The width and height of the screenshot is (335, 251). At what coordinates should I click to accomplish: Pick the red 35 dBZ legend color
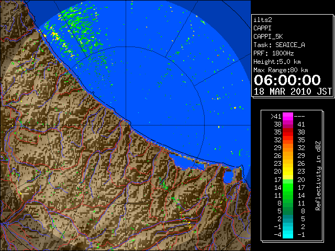[288, 132]
